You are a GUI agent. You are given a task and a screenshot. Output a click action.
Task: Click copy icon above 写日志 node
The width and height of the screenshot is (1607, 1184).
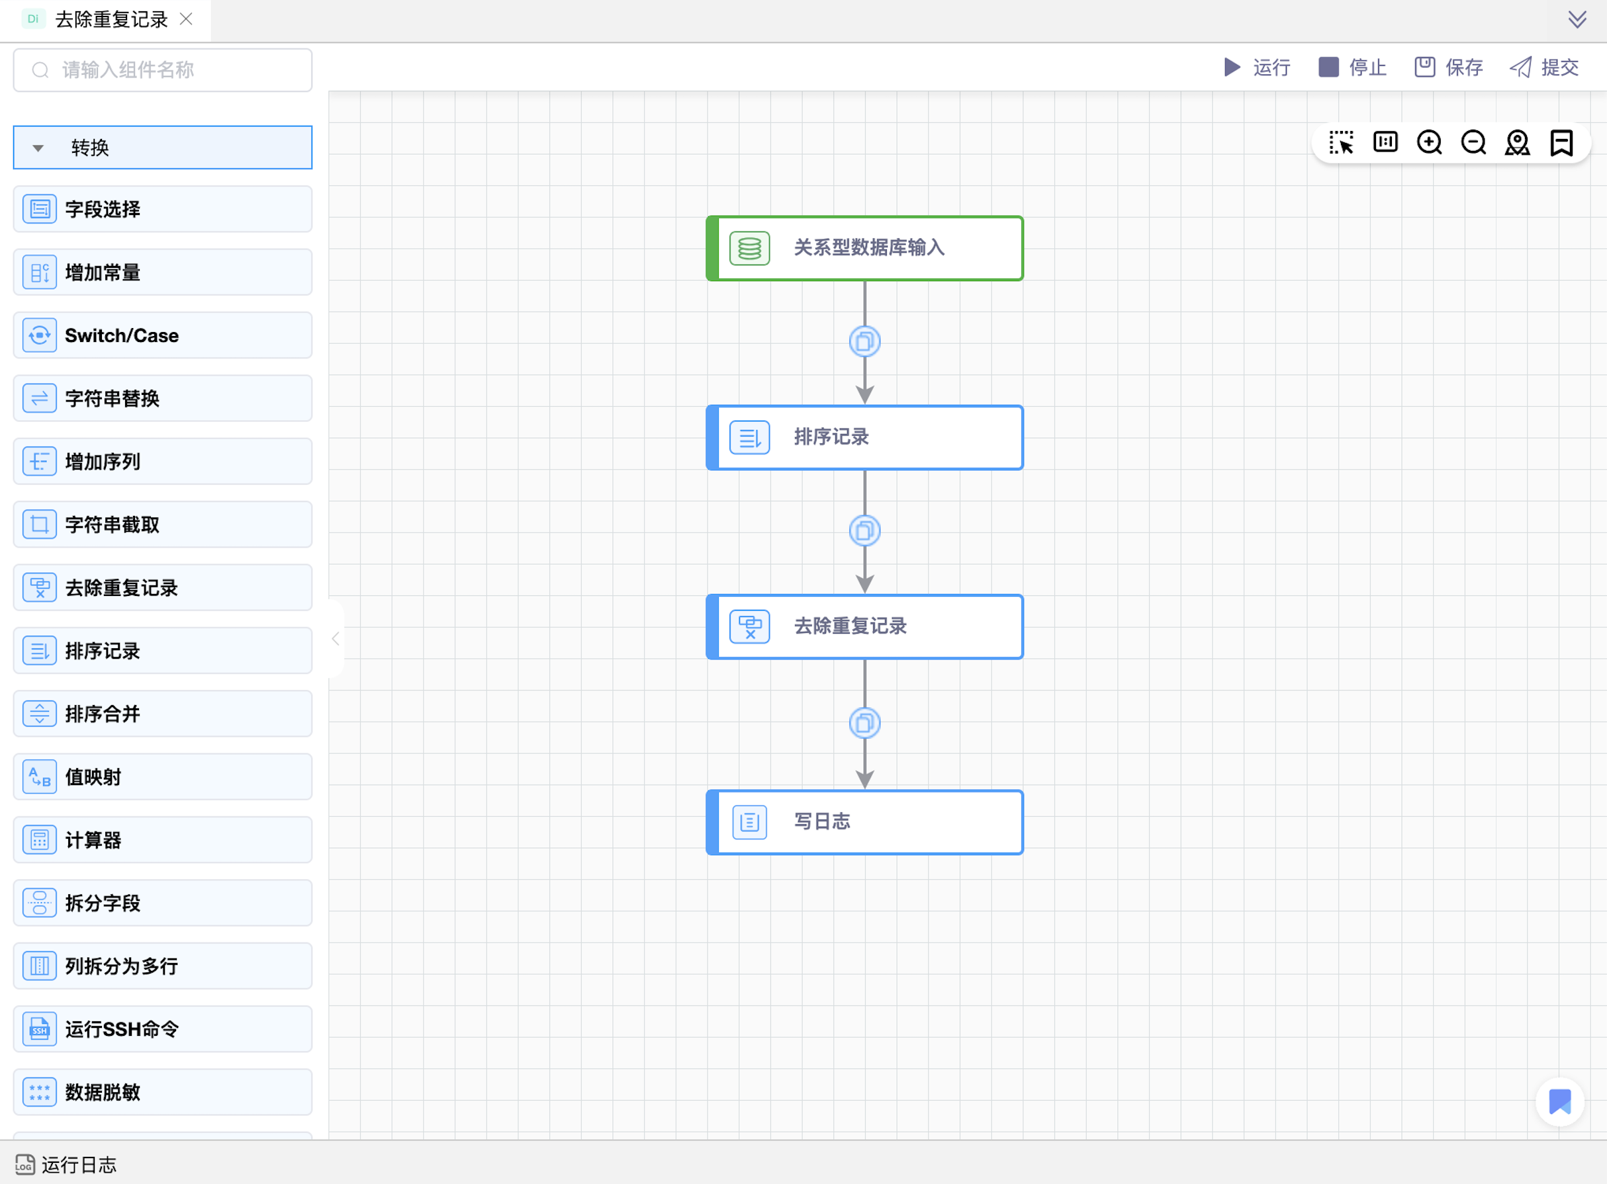point(865,723)
